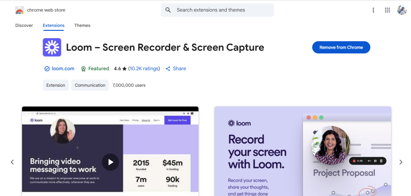
Task: Show the next screenshot with right arrow
Action: (x=401, y=162)
